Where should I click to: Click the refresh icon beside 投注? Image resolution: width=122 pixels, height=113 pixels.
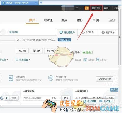7,98
